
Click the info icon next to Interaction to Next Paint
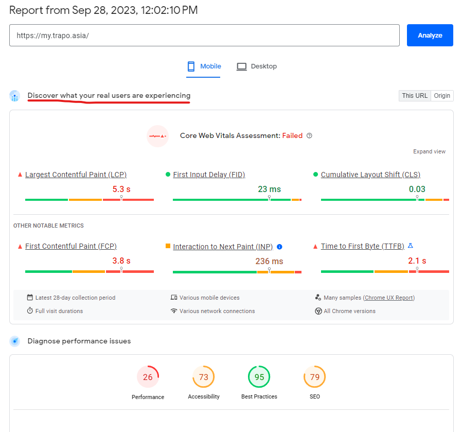point(279,247)
